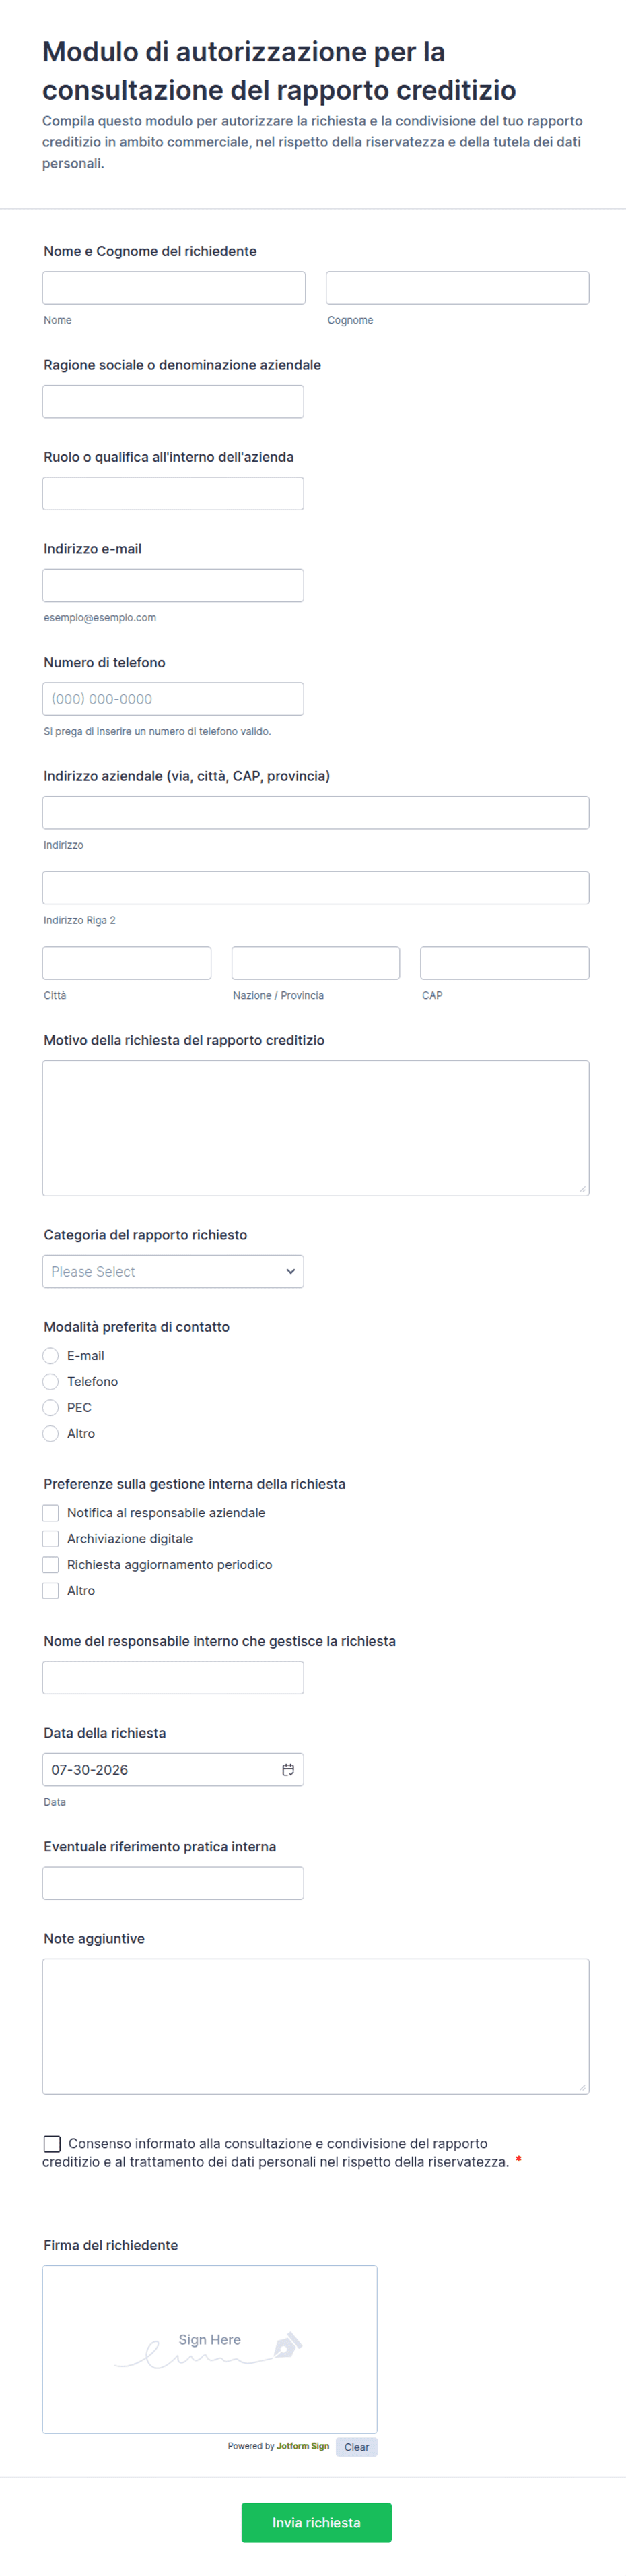Click the CAP postal code field
Image resolution: width=626 pixels, height=2576 pixels.
[x=504, y=963]
